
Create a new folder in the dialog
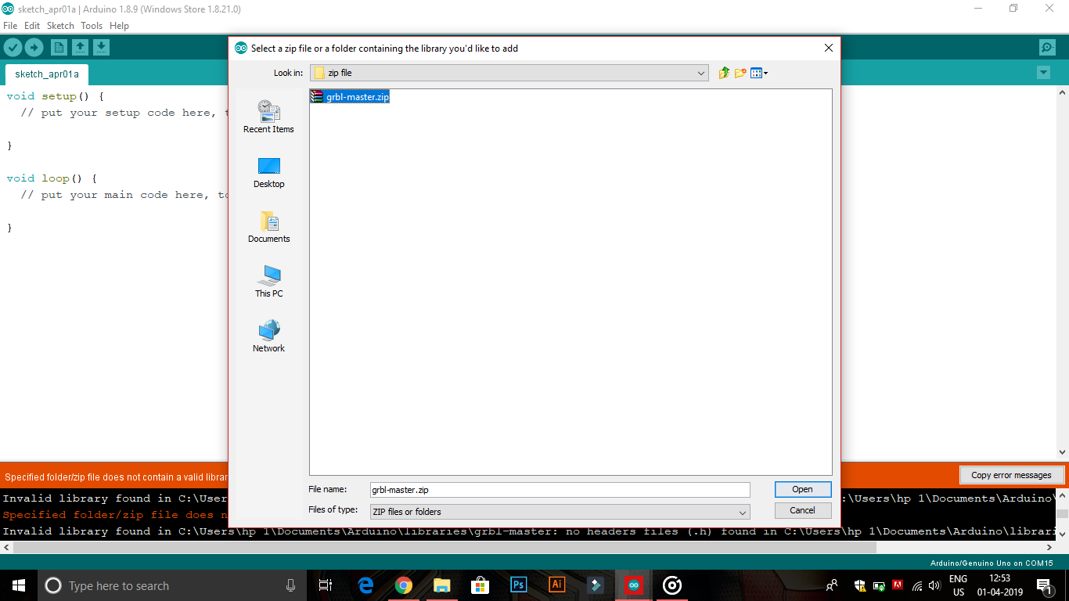[x=740, y=72]
